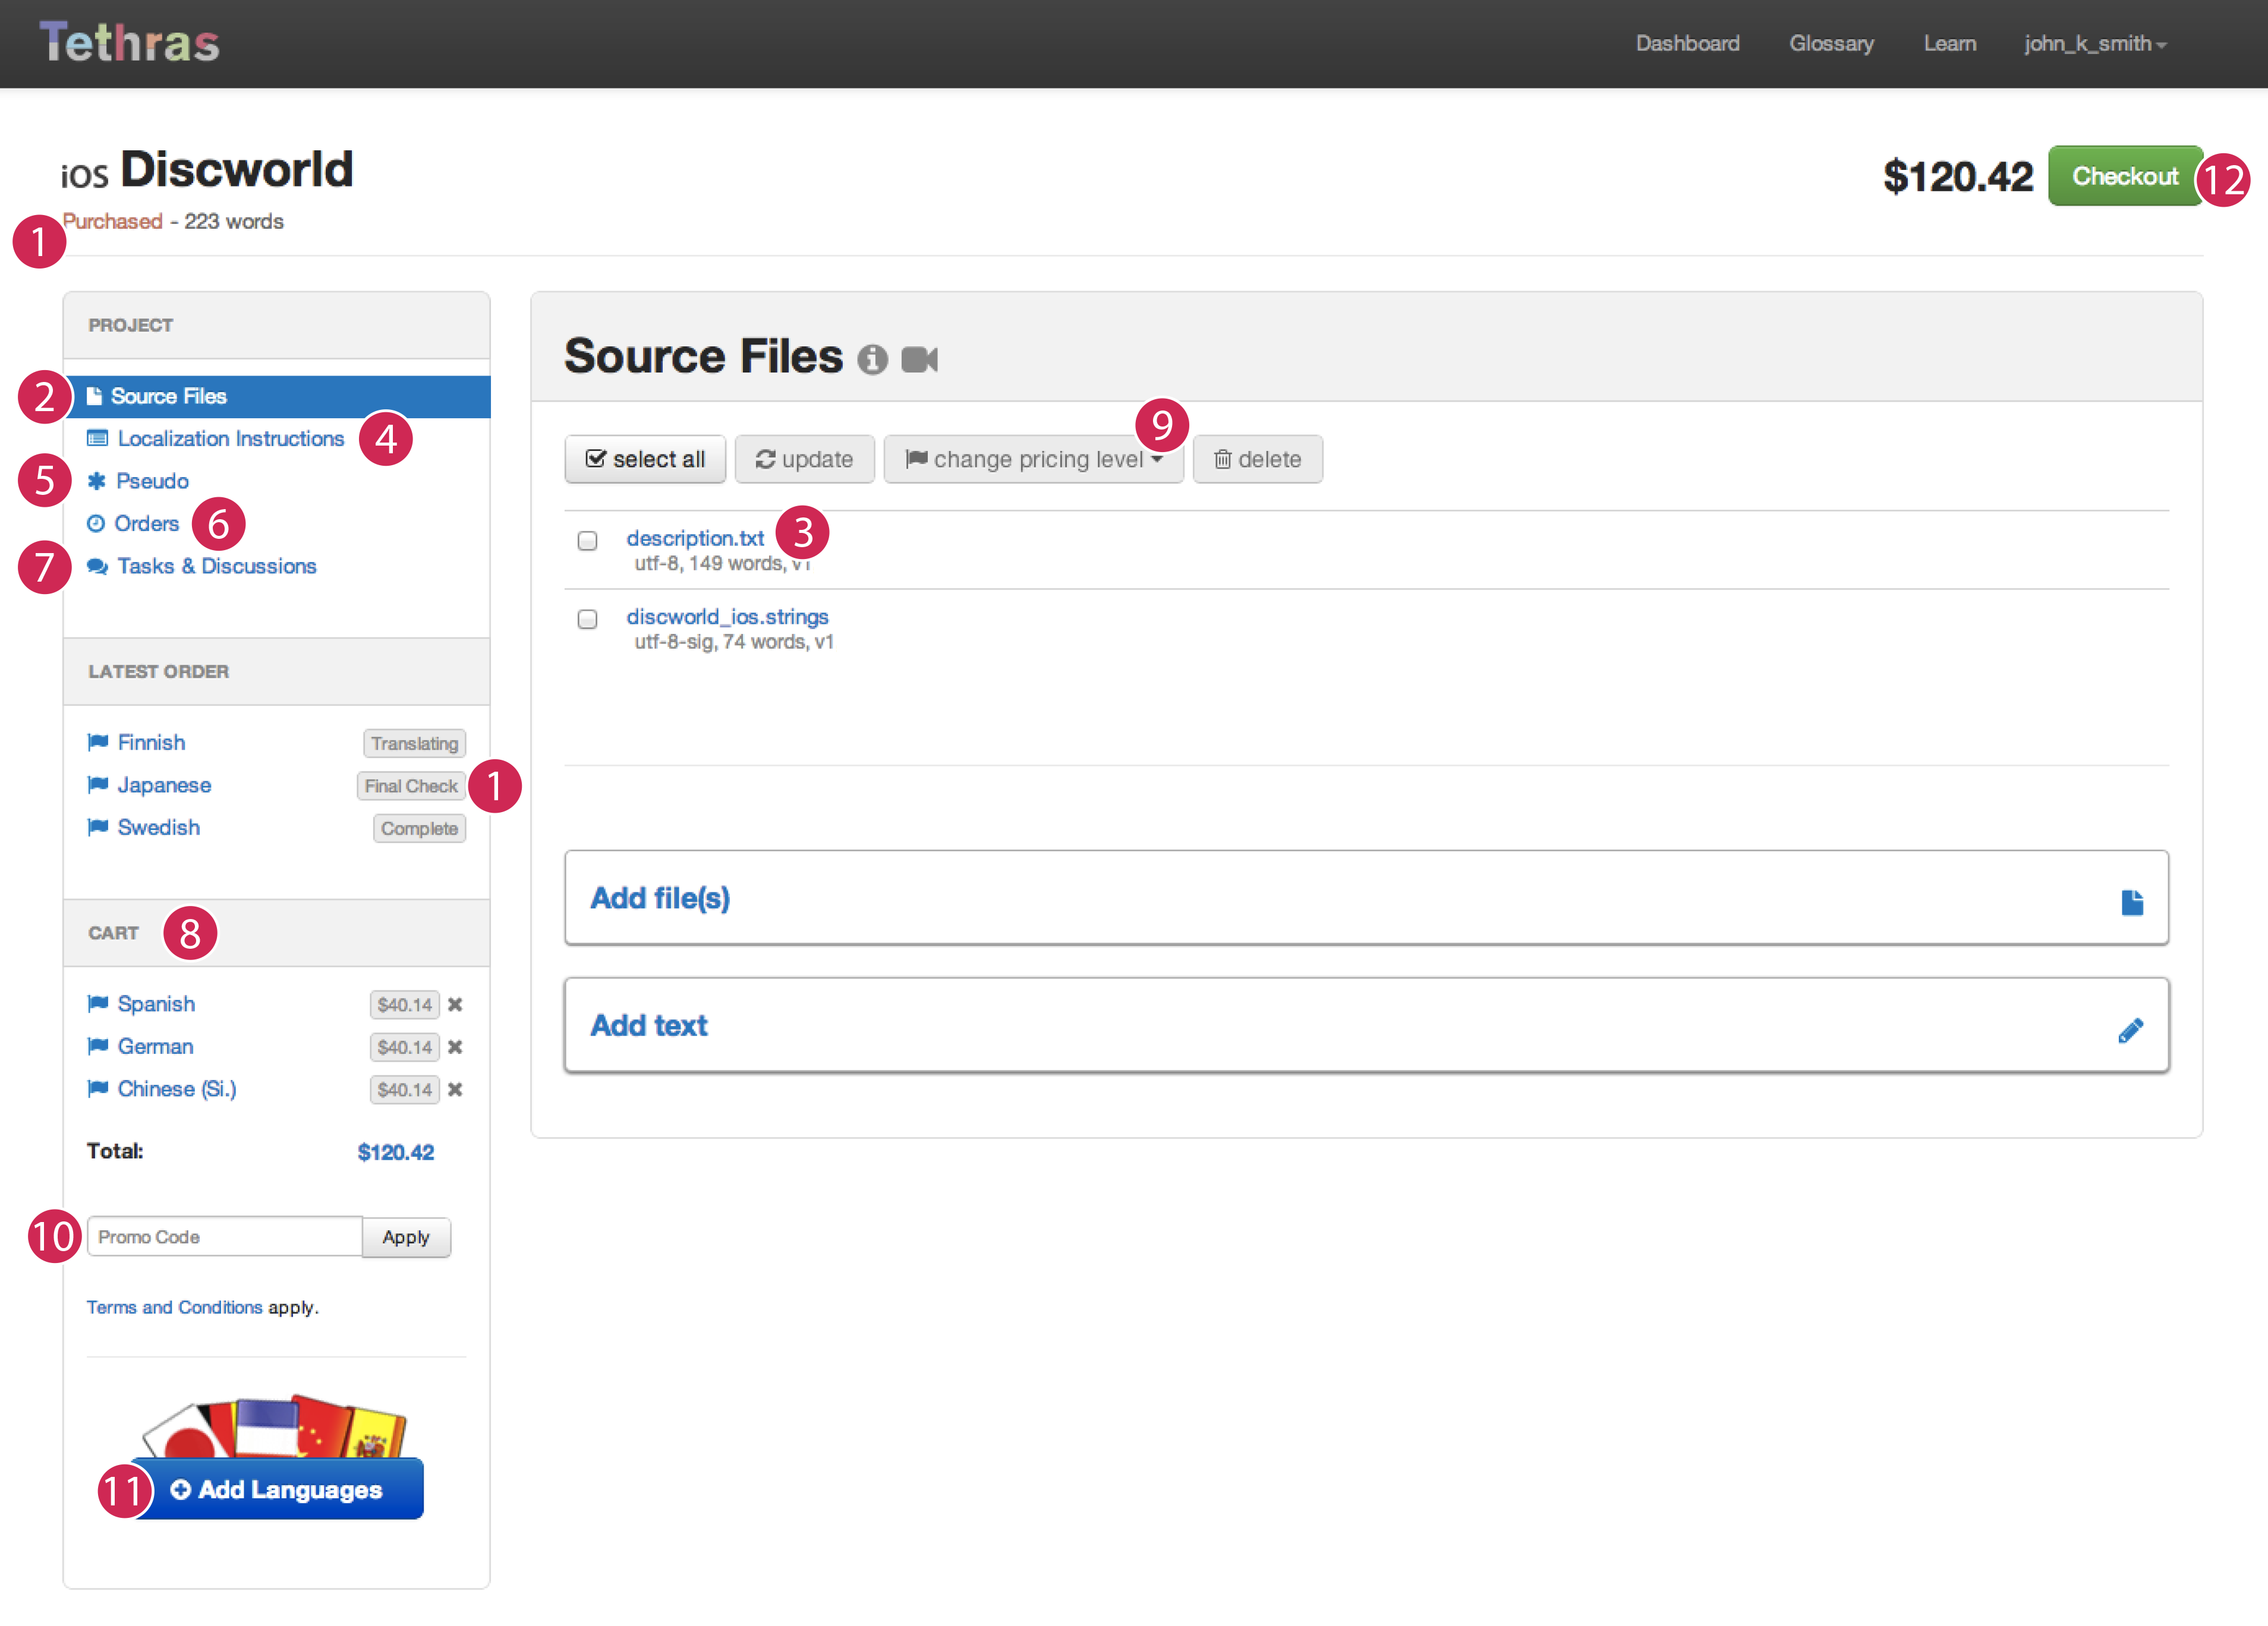
Task: Click the Chinese (Si.) link in cart
Action: [x=177, y=1090]
